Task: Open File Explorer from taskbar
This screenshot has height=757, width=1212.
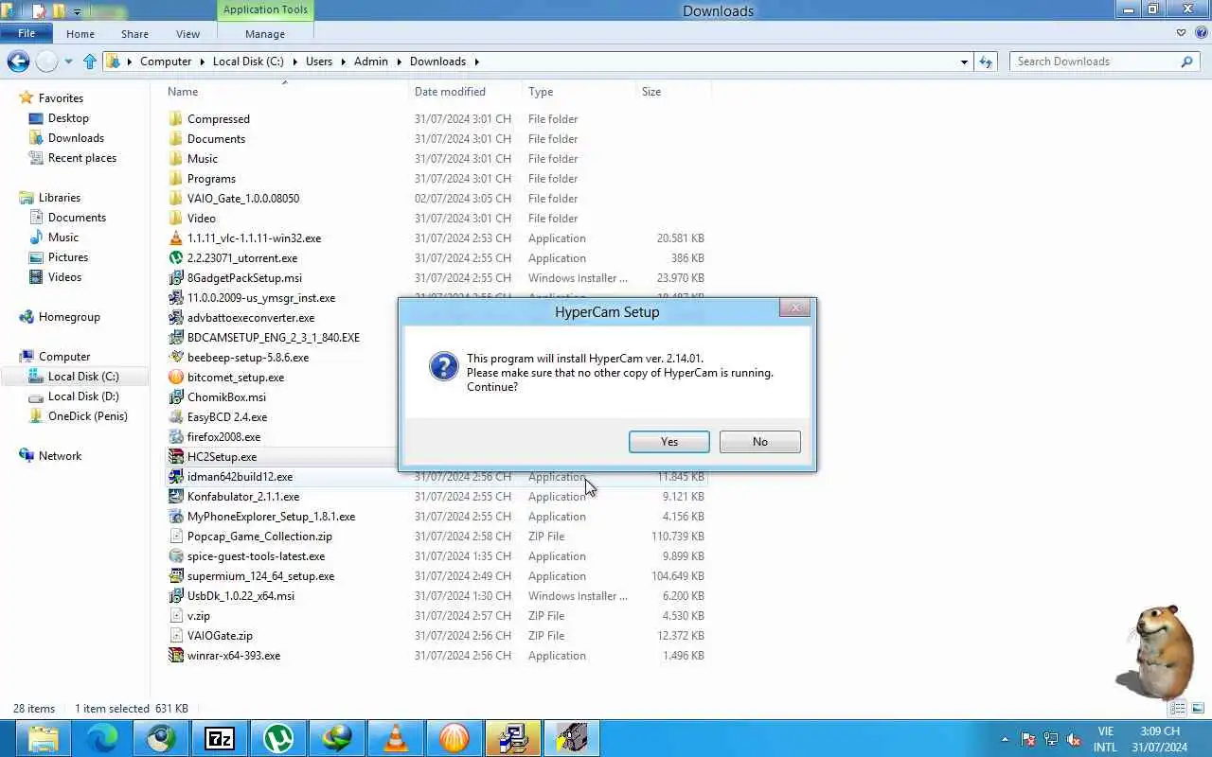Action: point(44,738)
